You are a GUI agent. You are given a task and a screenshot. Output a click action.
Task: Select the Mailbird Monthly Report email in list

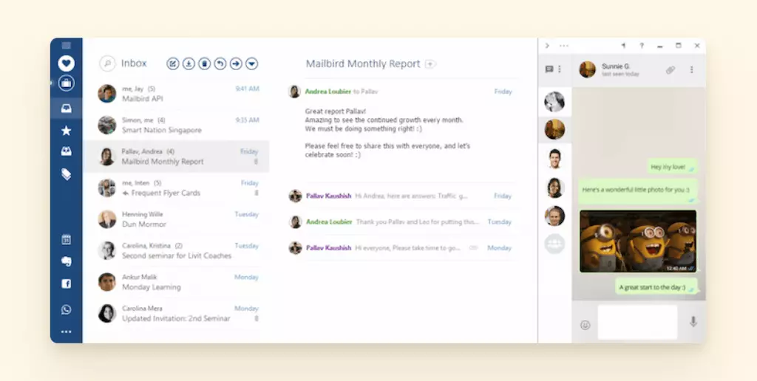(x=176, y=157)
